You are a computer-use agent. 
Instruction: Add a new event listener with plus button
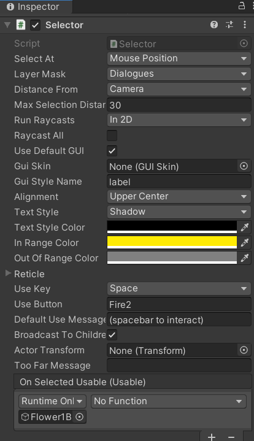[212, 437]
